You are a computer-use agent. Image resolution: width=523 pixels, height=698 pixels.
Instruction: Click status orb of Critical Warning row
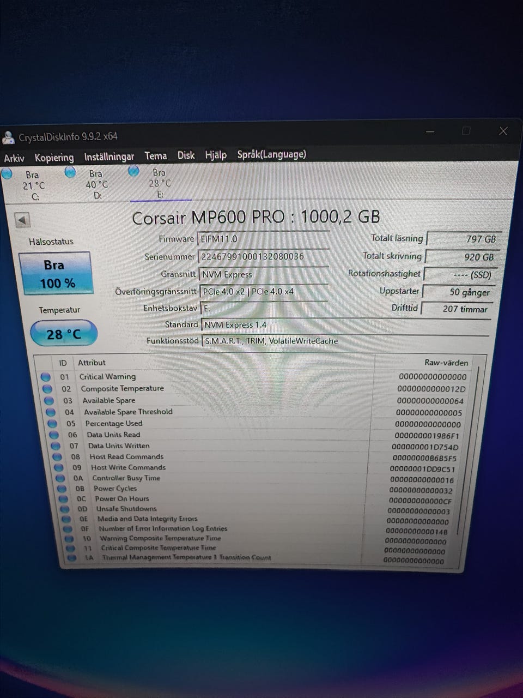46,377
